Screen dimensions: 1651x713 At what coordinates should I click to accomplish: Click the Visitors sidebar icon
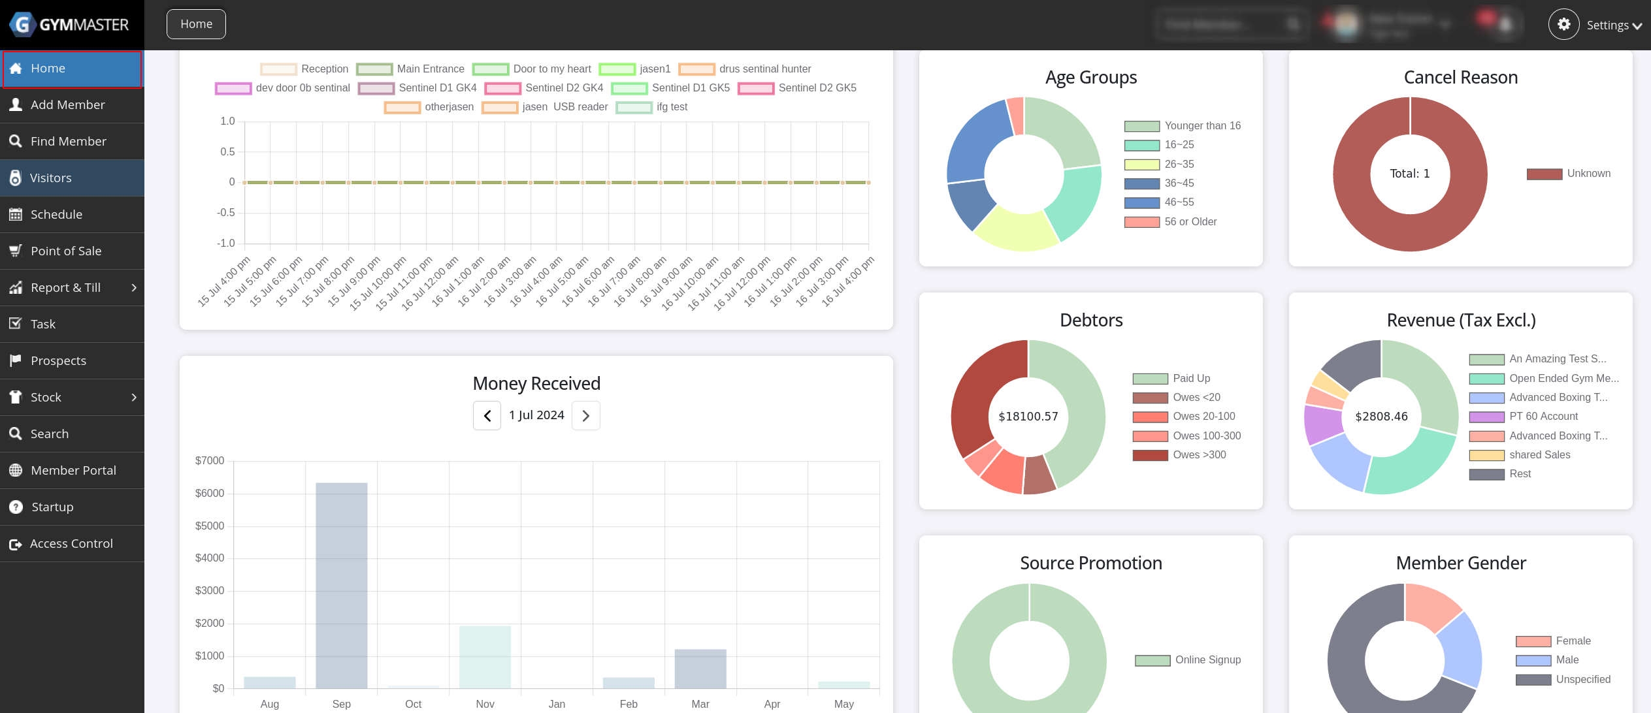tap(16, 178)
